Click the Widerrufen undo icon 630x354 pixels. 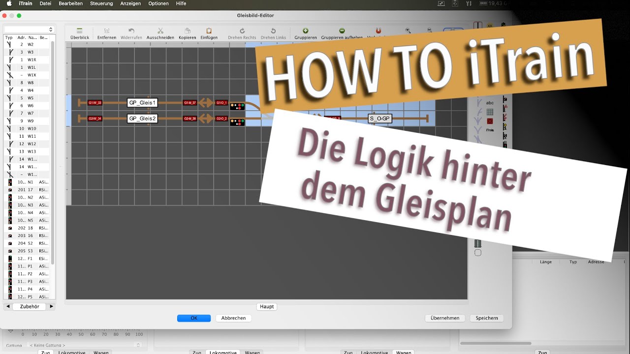click(131, 30)
